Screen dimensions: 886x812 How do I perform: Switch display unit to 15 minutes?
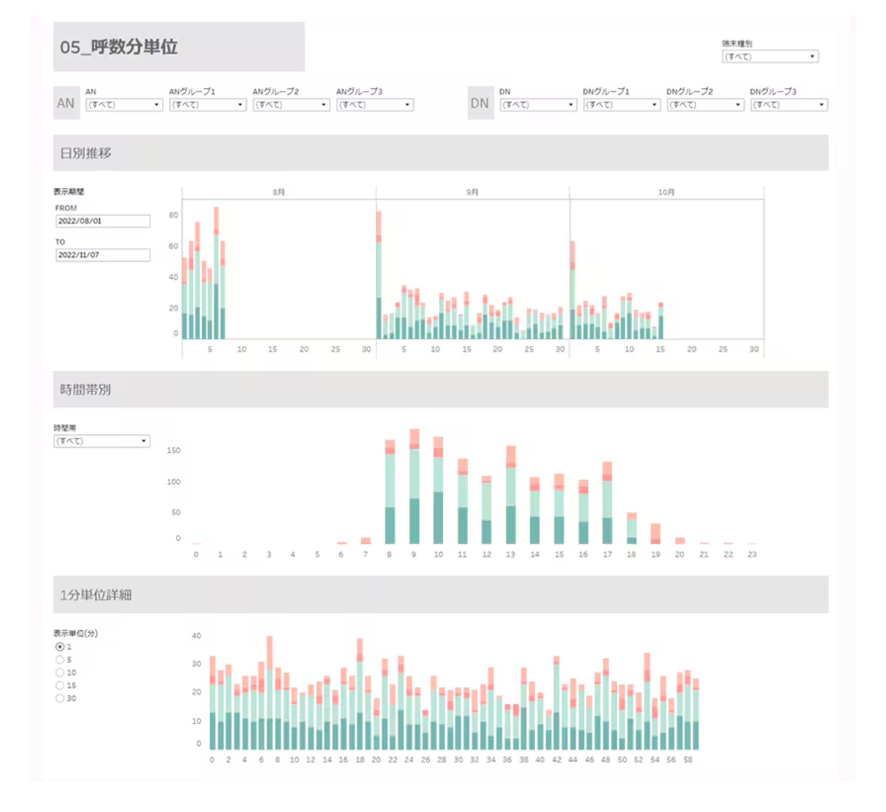[60, 686]
